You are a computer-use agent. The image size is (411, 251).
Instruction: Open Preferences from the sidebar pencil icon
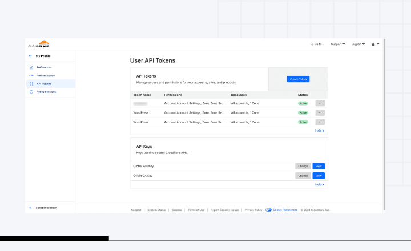coord(31,67)
